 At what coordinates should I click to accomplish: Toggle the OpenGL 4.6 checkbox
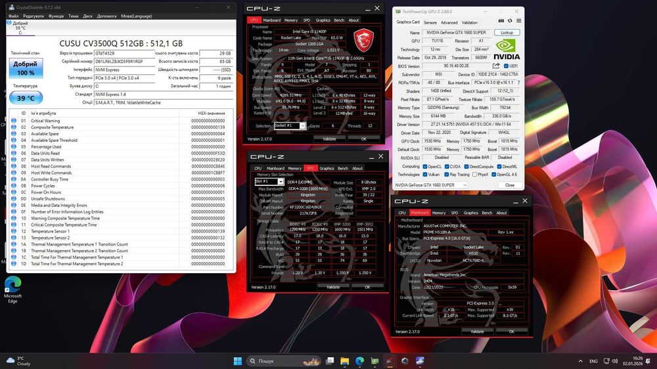click(x=493, y=174)
